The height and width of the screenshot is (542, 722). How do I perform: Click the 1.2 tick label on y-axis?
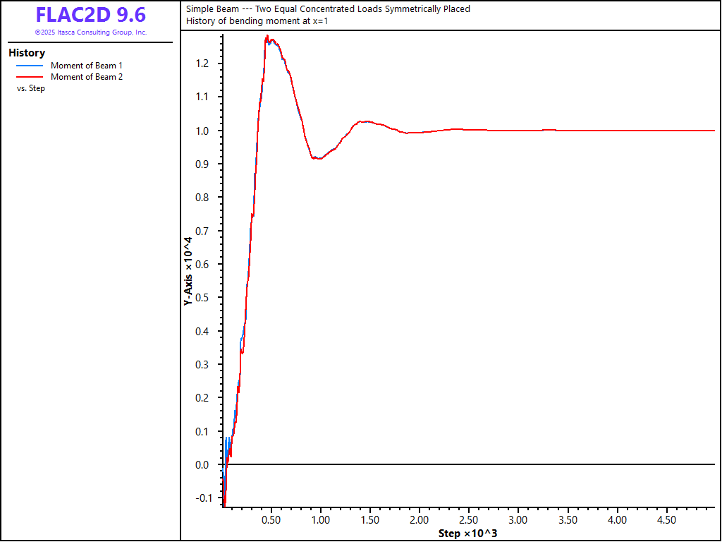203,64
